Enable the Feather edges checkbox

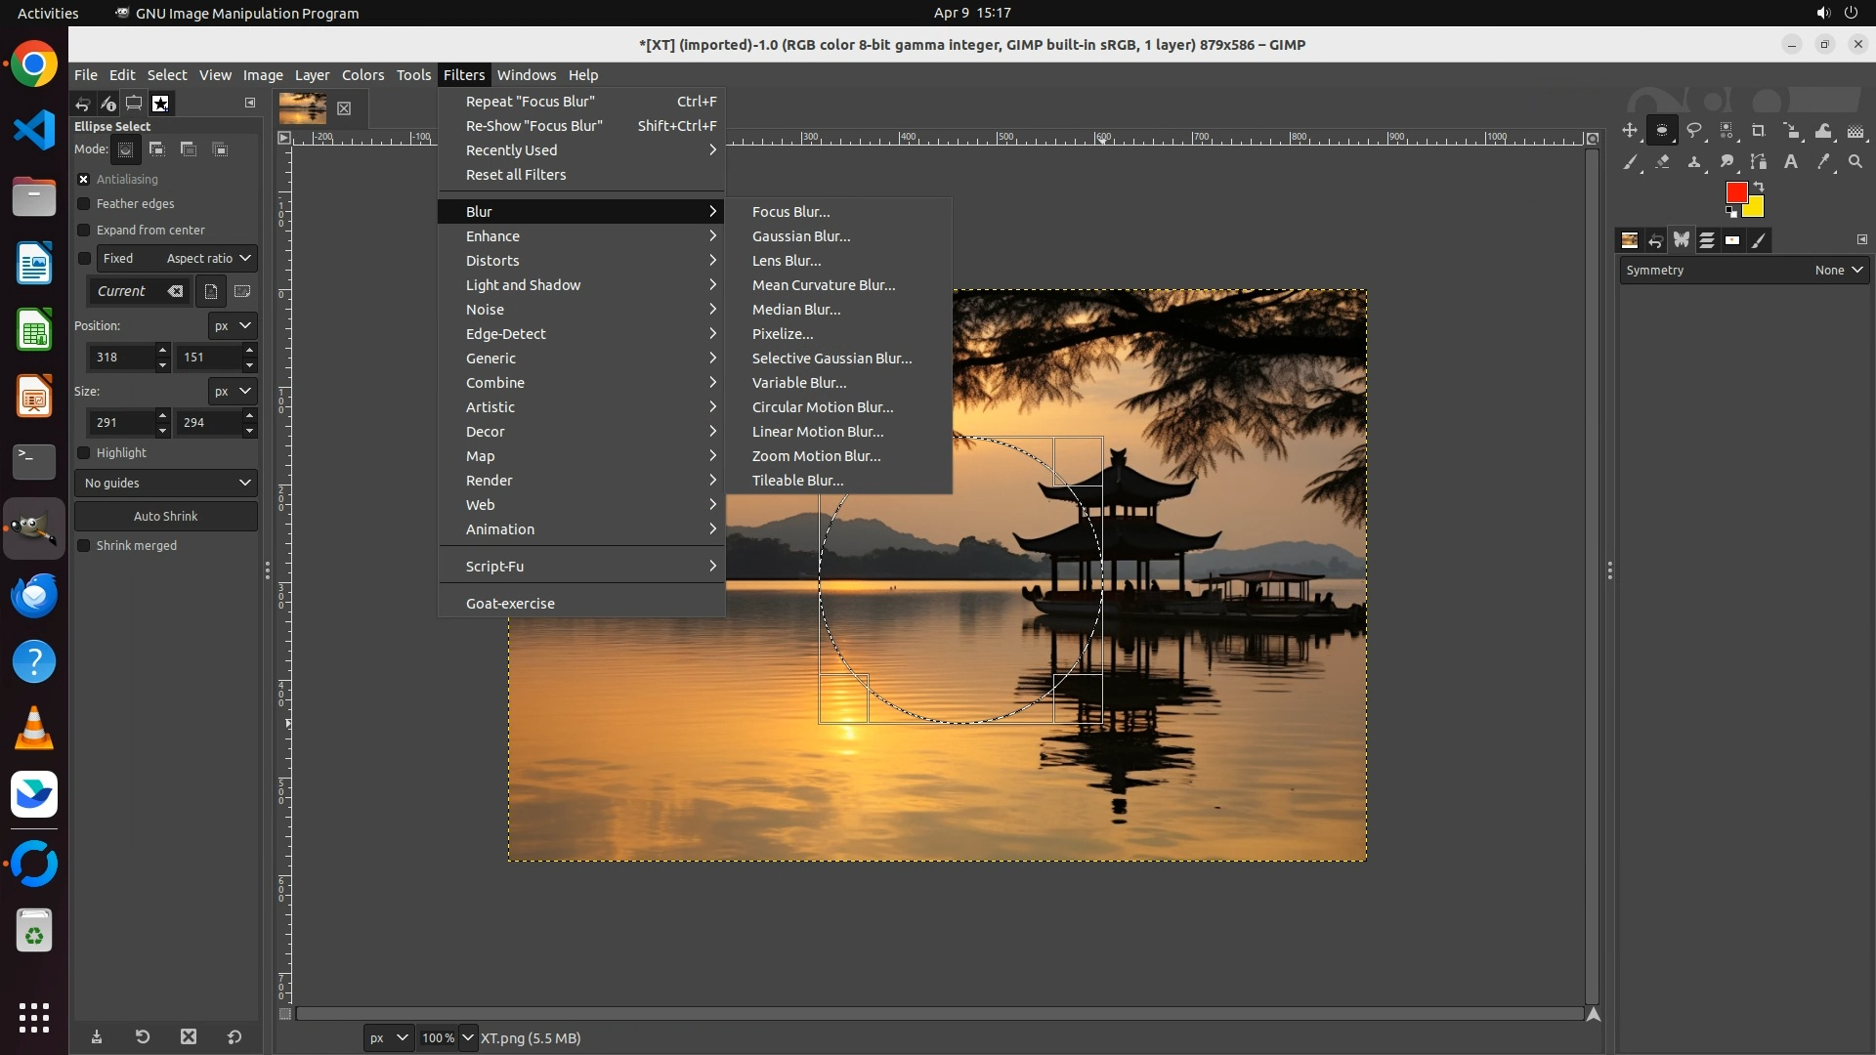[x=84, y=204]
